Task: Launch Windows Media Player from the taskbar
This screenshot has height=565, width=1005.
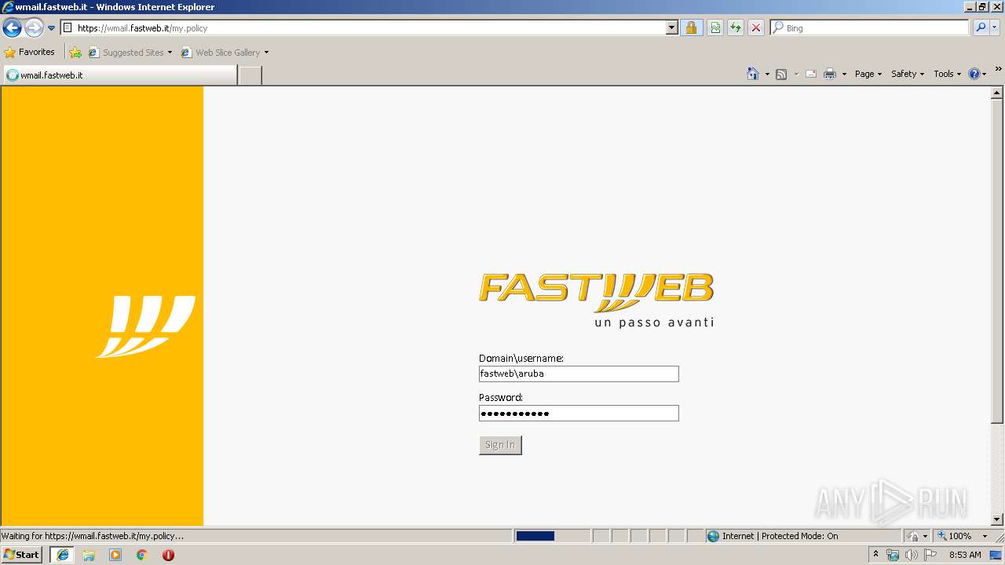Action: 115,555
